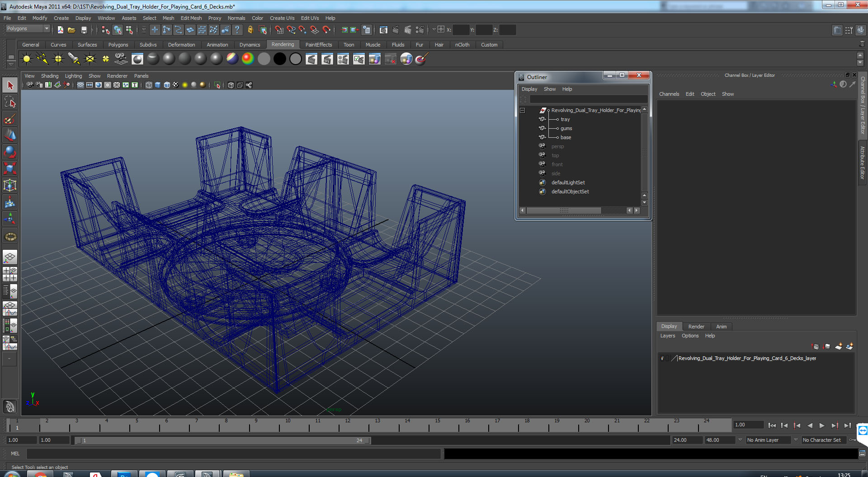Open the No Character Set dropdown
The height and width of the screenshot is (477, 868).
click(x=824, y=440)
